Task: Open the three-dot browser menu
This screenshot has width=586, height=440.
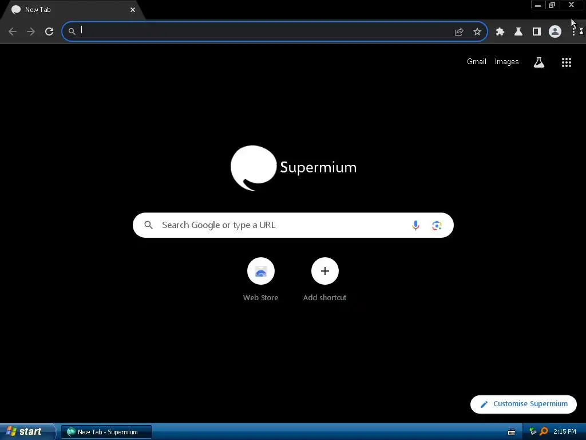Action: (573, 32)
